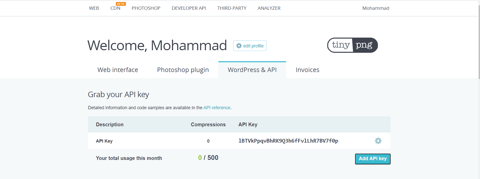Click the 'Grab your API key' heading

[x=118, y=95]
